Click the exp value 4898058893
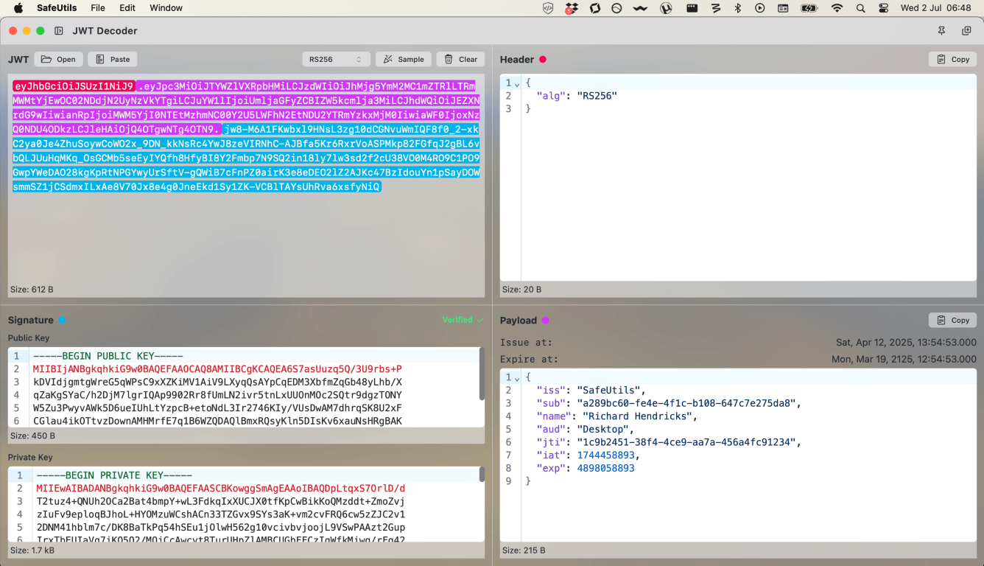This screenshot has height=566, width=984. tap(605, 468)
